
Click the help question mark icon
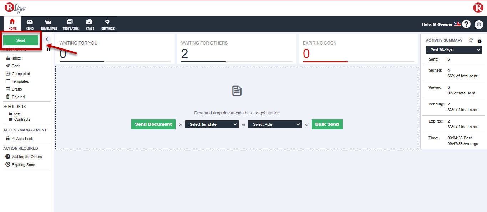pos(466,24)
